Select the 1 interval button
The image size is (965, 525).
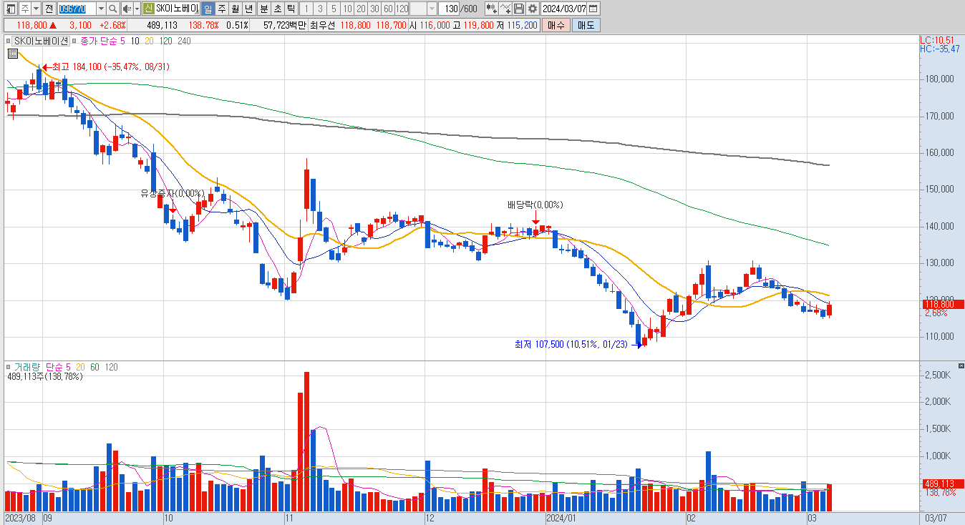[306, 9]
